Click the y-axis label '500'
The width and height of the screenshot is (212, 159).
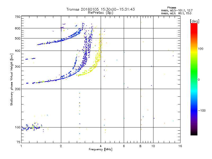[17, 38]
